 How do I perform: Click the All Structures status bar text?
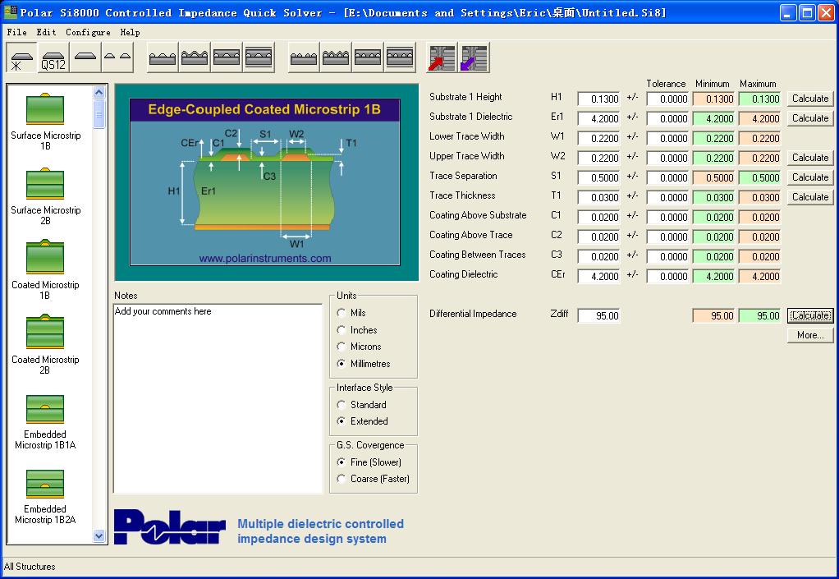[x=30, y=566]
